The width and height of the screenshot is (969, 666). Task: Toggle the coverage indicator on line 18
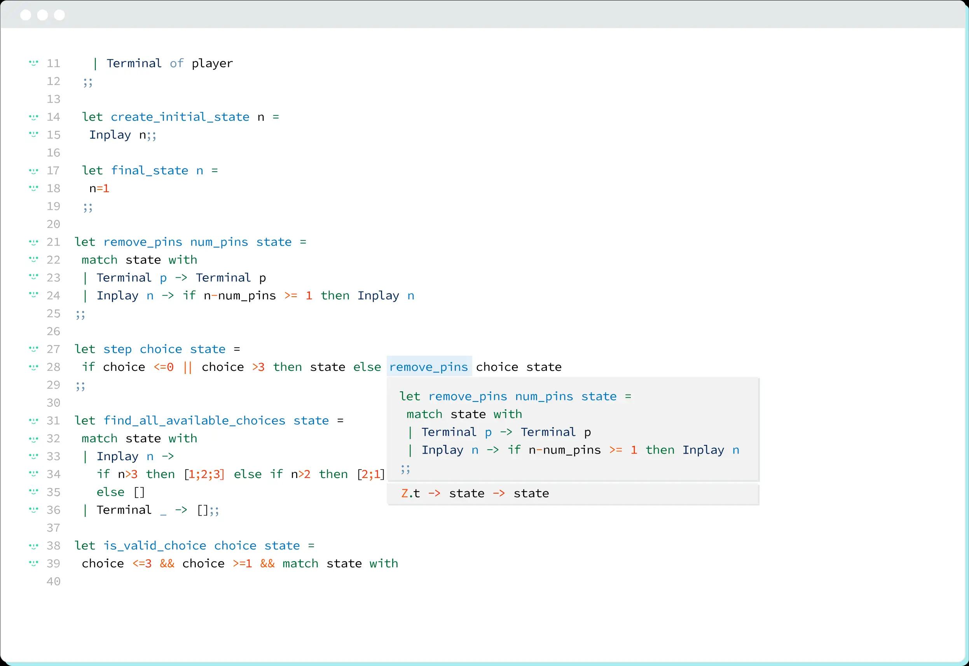(33, 188)
